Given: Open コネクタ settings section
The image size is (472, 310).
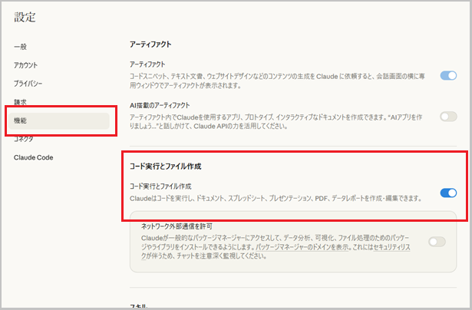Looking at the screenshot, I should coord(24,139).
